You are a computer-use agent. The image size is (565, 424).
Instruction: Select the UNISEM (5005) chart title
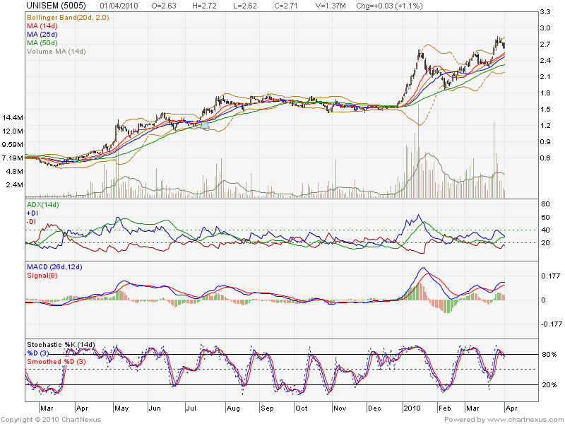pos(56,6)
